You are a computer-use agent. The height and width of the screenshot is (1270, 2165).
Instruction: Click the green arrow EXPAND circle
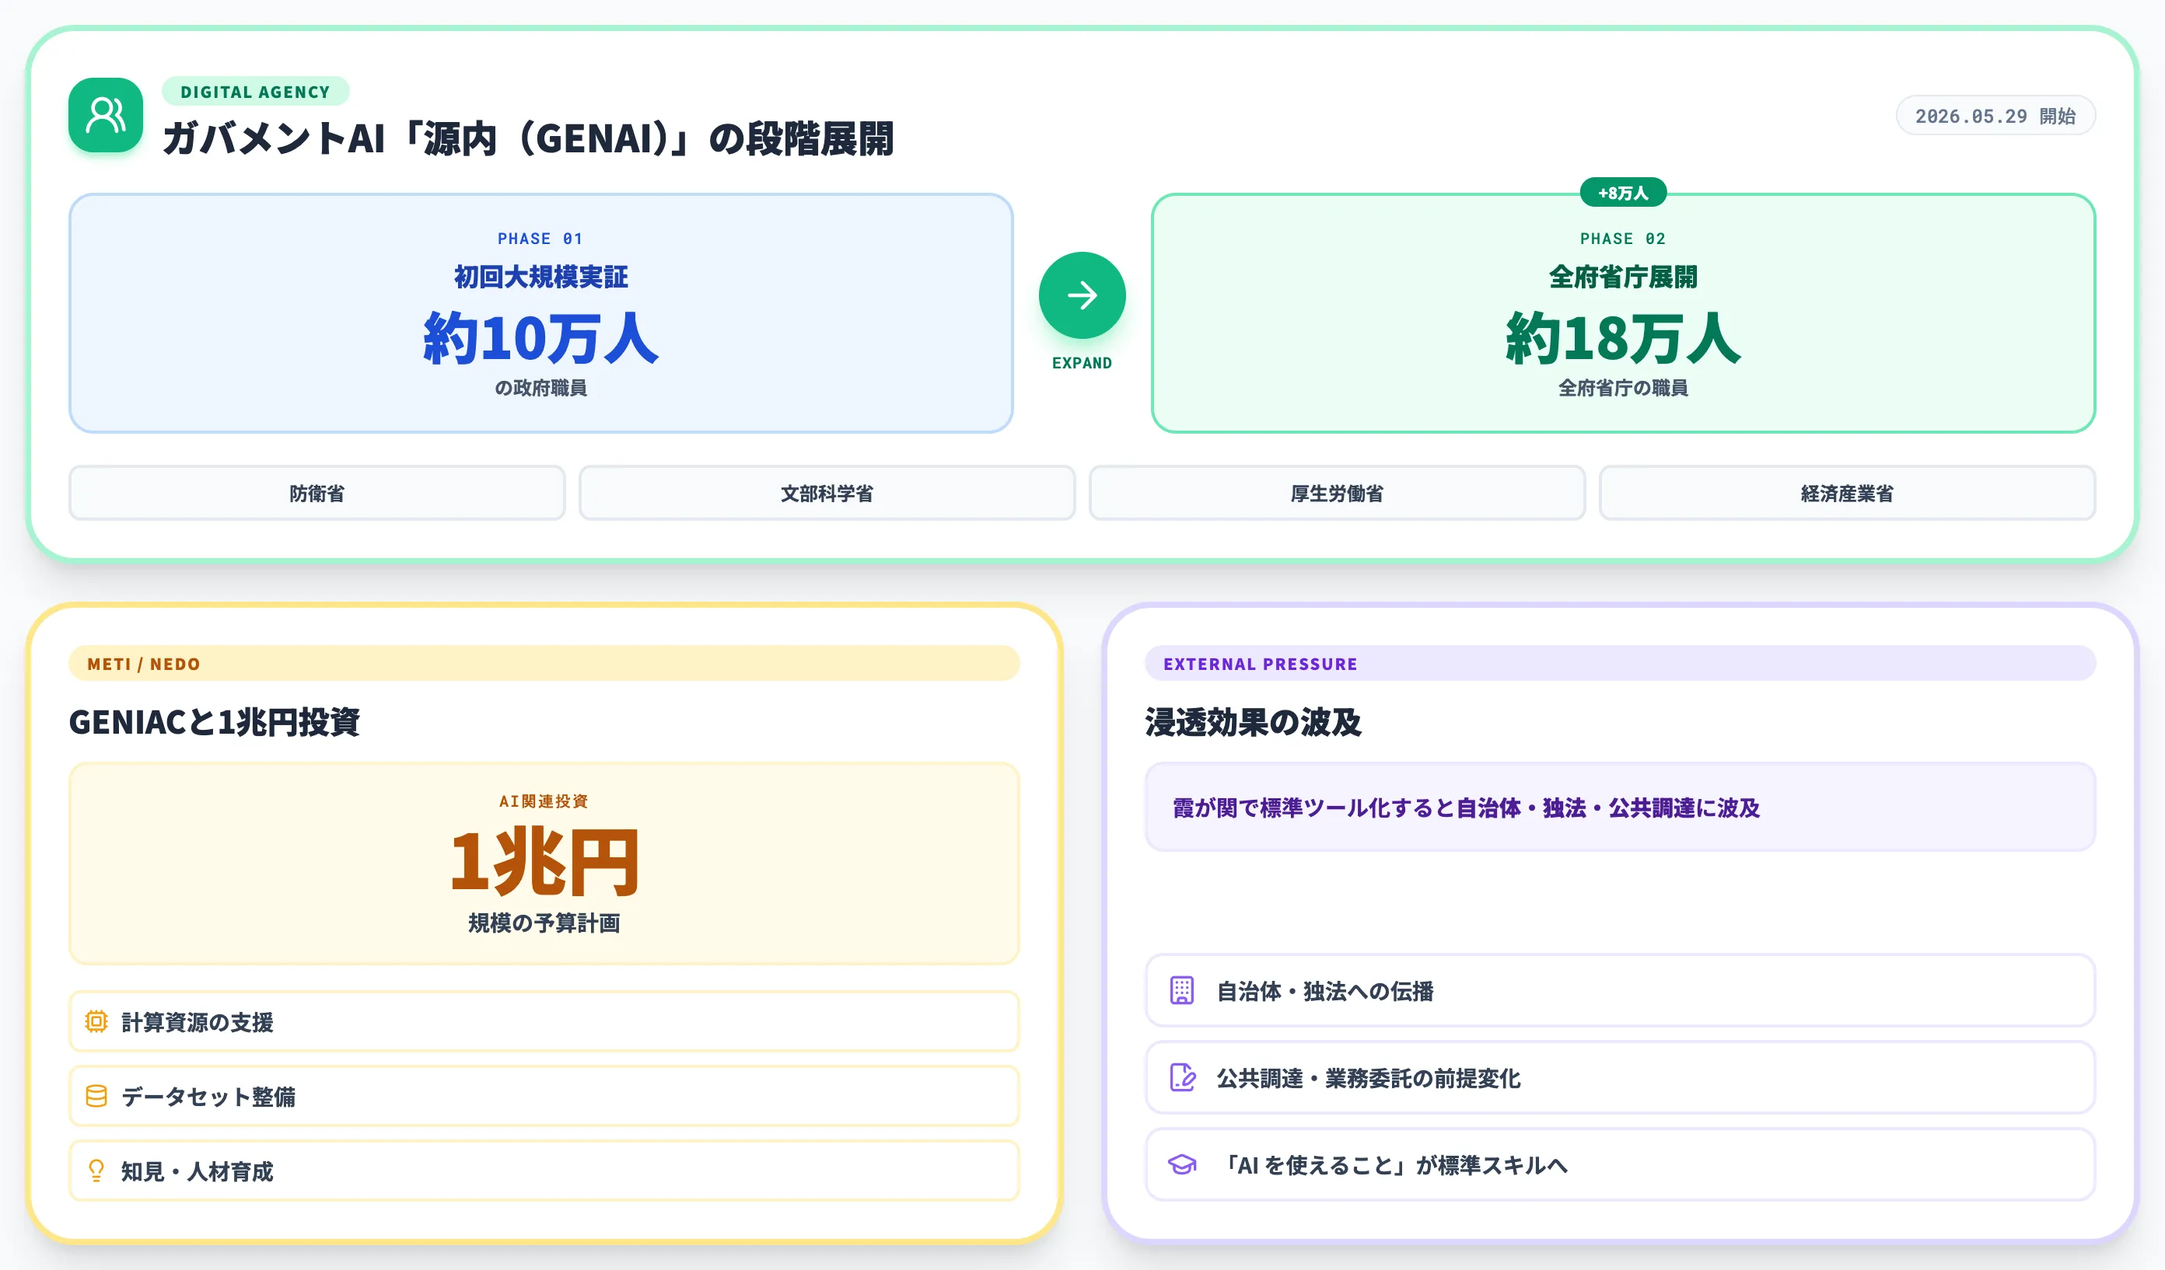coord(1082,295)
